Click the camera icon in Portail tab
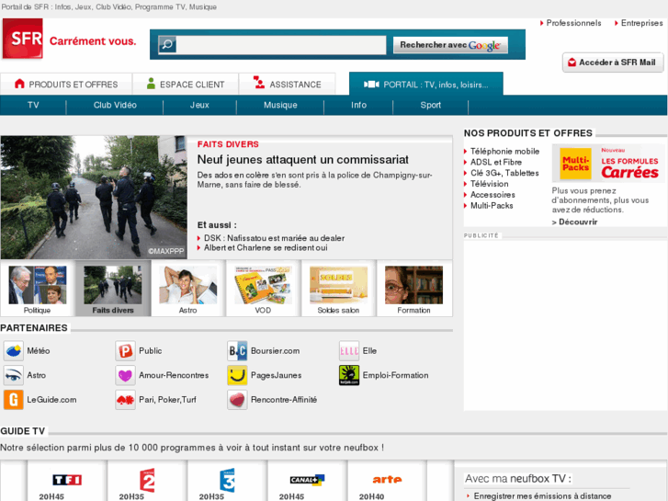 click(371, 85)
